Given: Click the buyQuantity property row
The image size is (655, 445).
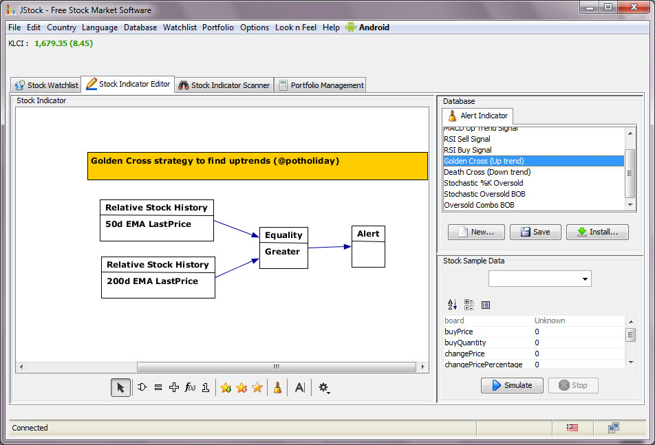Looking at the screenshot, I should click(533, 343).
